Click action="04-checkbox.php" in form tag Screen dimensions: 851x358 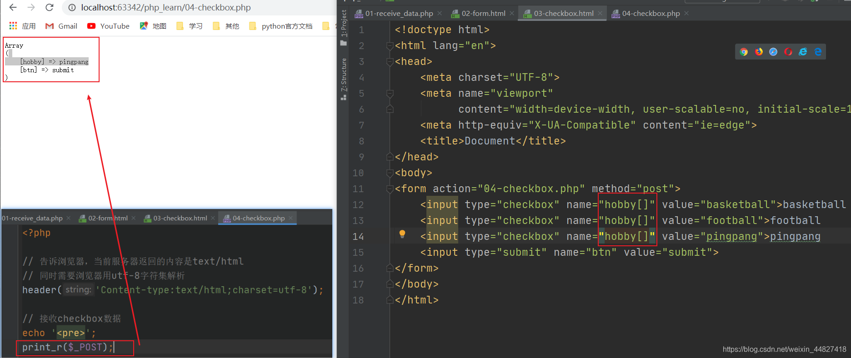509,189
